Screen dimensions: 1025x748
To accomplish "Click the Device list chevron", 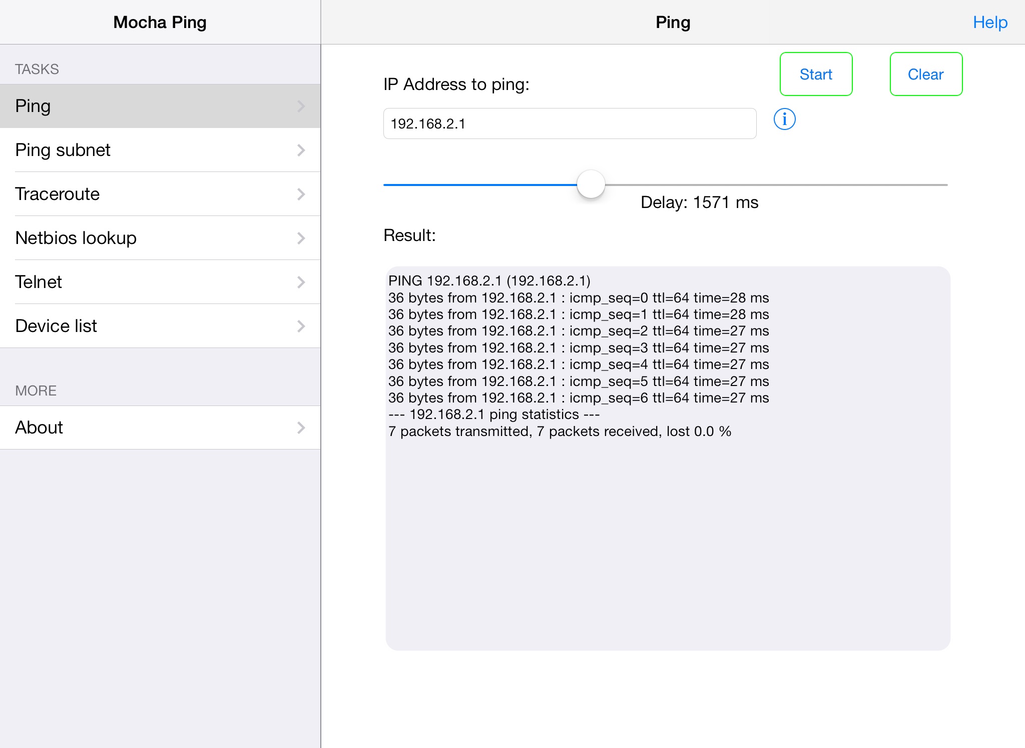I will point(301,326).
